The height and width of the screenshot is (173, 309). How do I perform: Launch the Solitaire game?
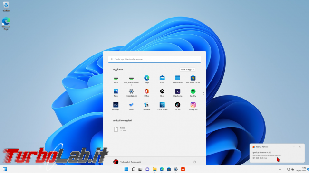[146, 106]
